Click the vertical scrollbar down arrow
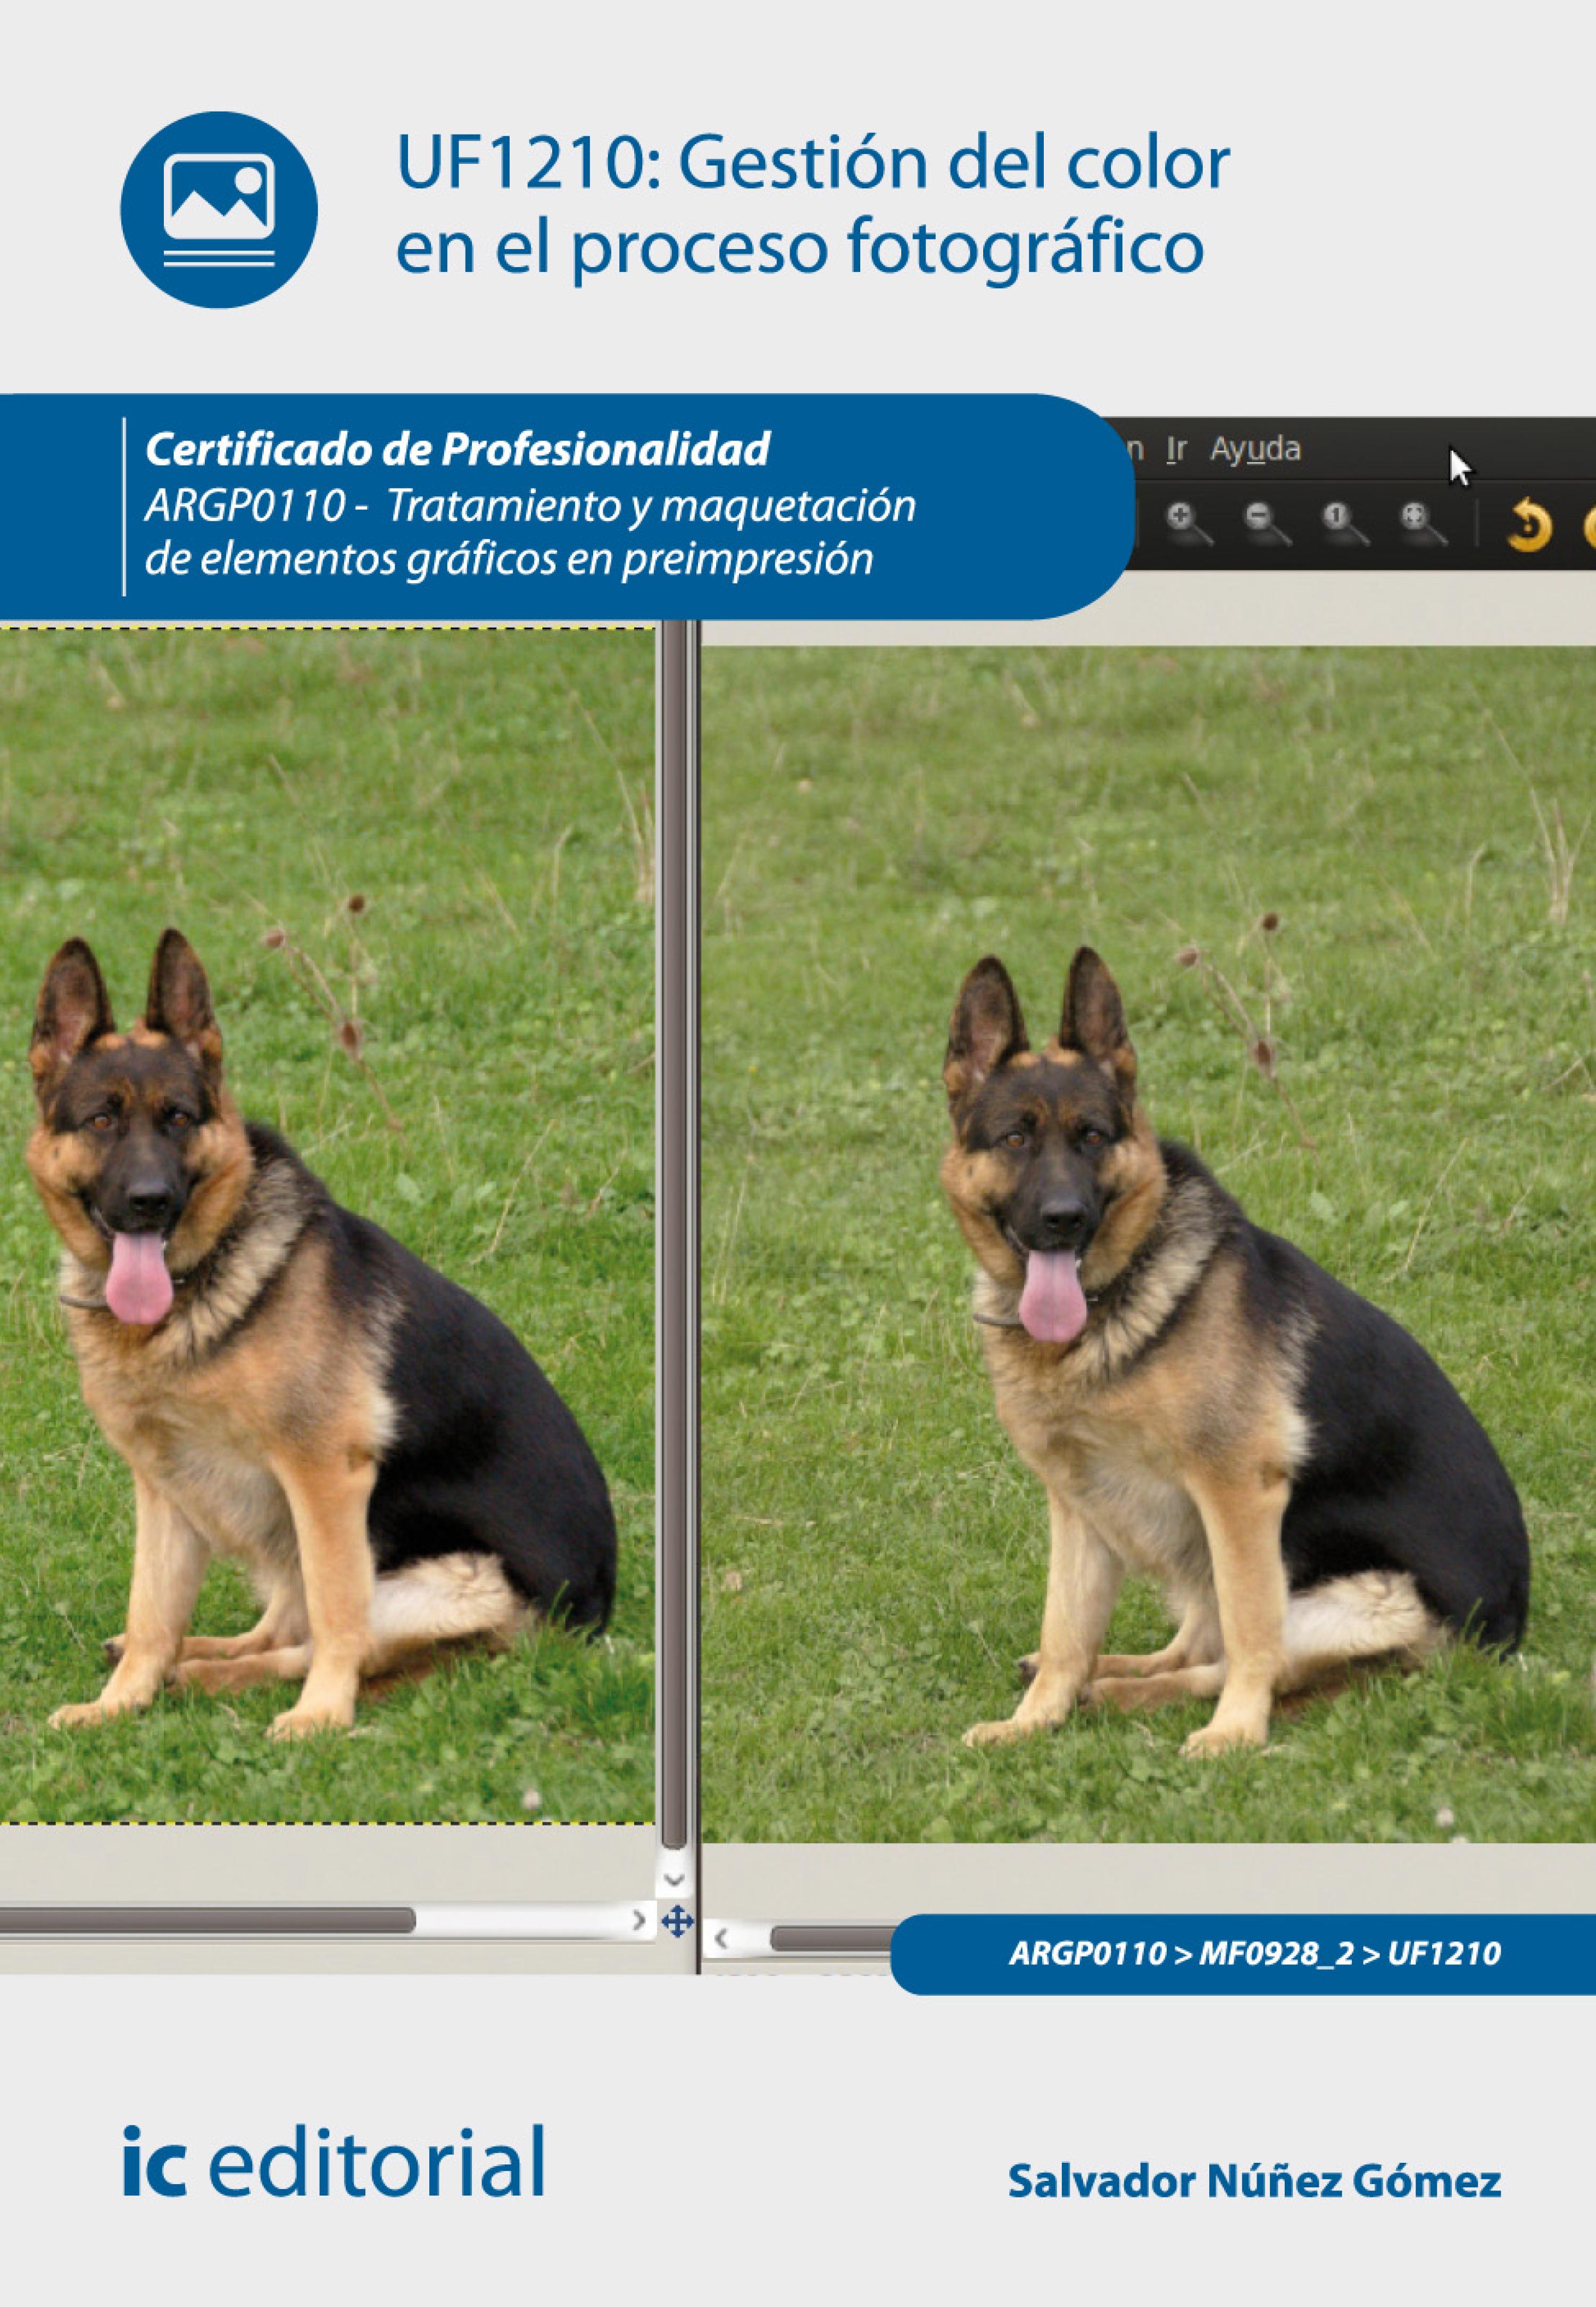1596x2307 pixels. [675, 1881]
